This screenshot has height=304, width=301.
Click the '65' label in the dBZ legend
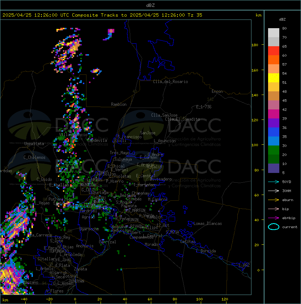pos(284,47)
